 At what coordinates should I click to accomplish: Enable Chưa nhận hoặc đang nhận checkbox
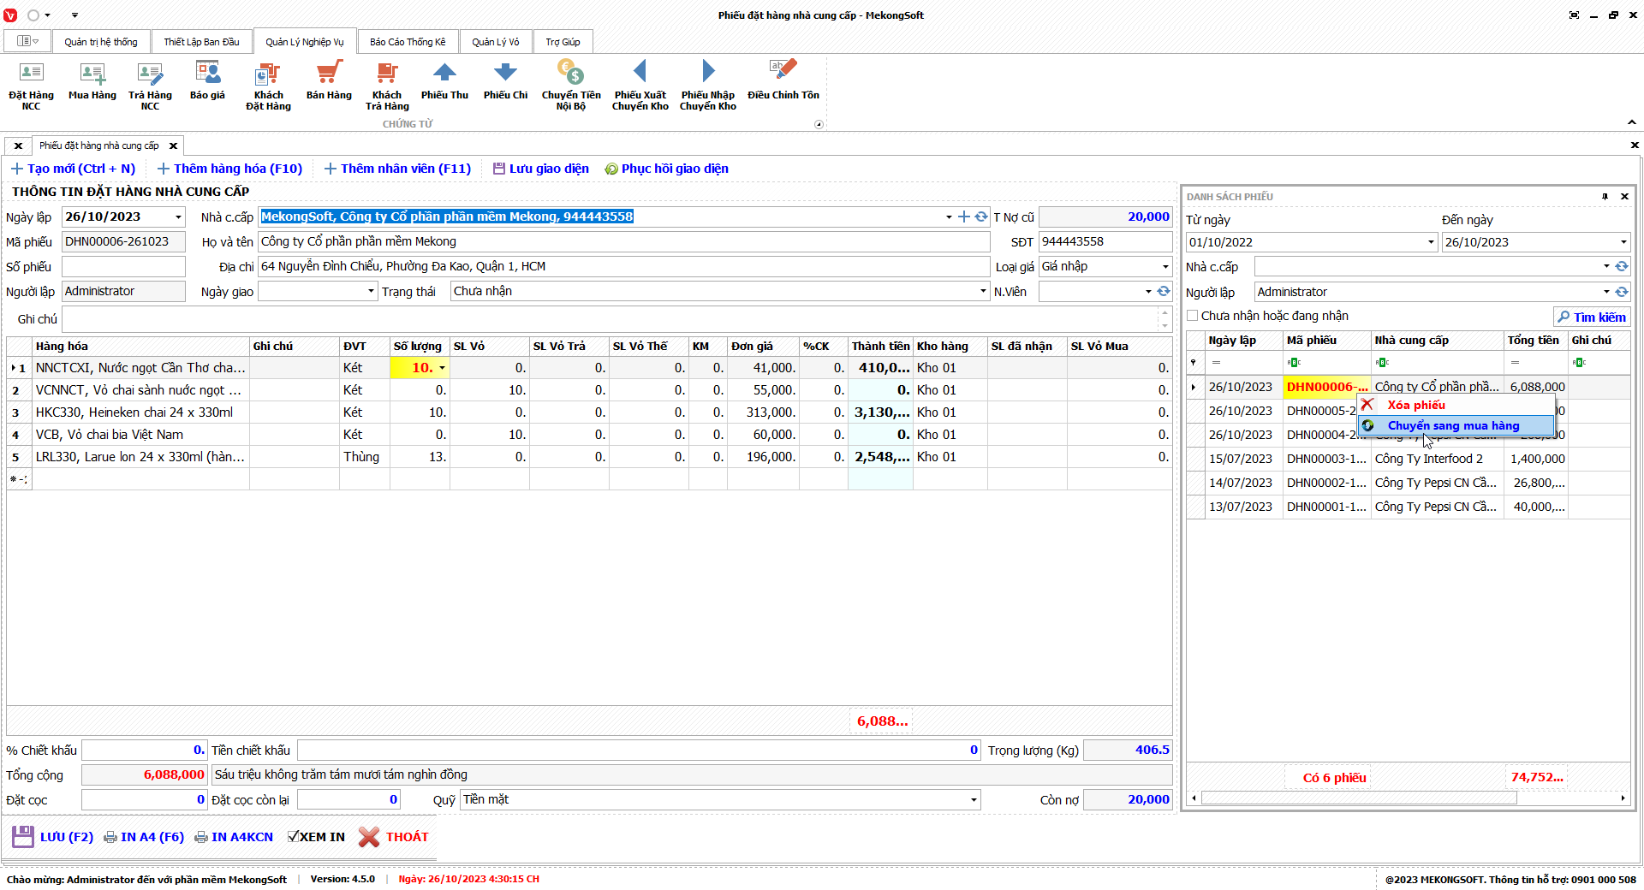pos(1193,316)
